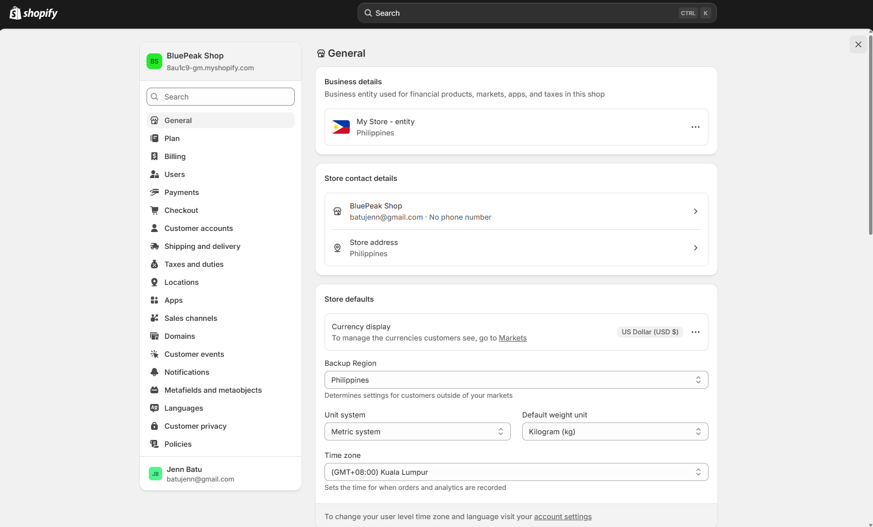Open the Default weight unit dropdown
Image resolution: width=873 pixels, height=527 pixels.
point(615,431)
